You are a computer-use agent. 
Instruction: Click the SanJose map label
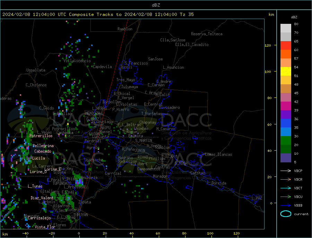click(155, 59)
